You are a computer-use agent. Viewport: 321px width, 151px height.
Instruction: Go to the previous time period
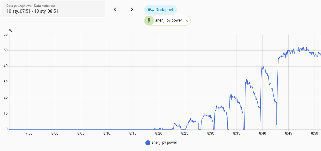115,9
